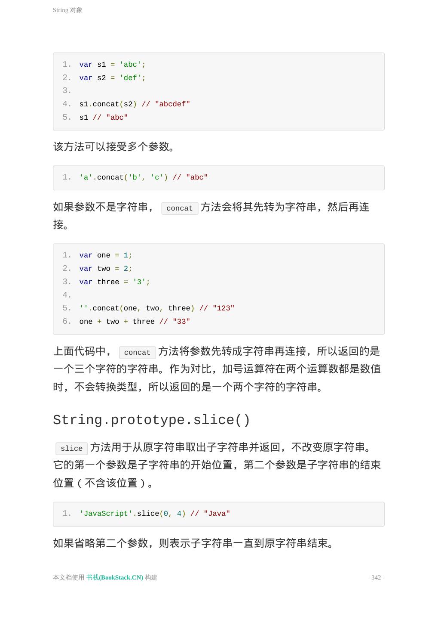Open the 书栈(BookStack.CN) footer link
Image resolution: width=438 pixels, height=620 pixels.
pyautogui.click(x=114, y=577)
